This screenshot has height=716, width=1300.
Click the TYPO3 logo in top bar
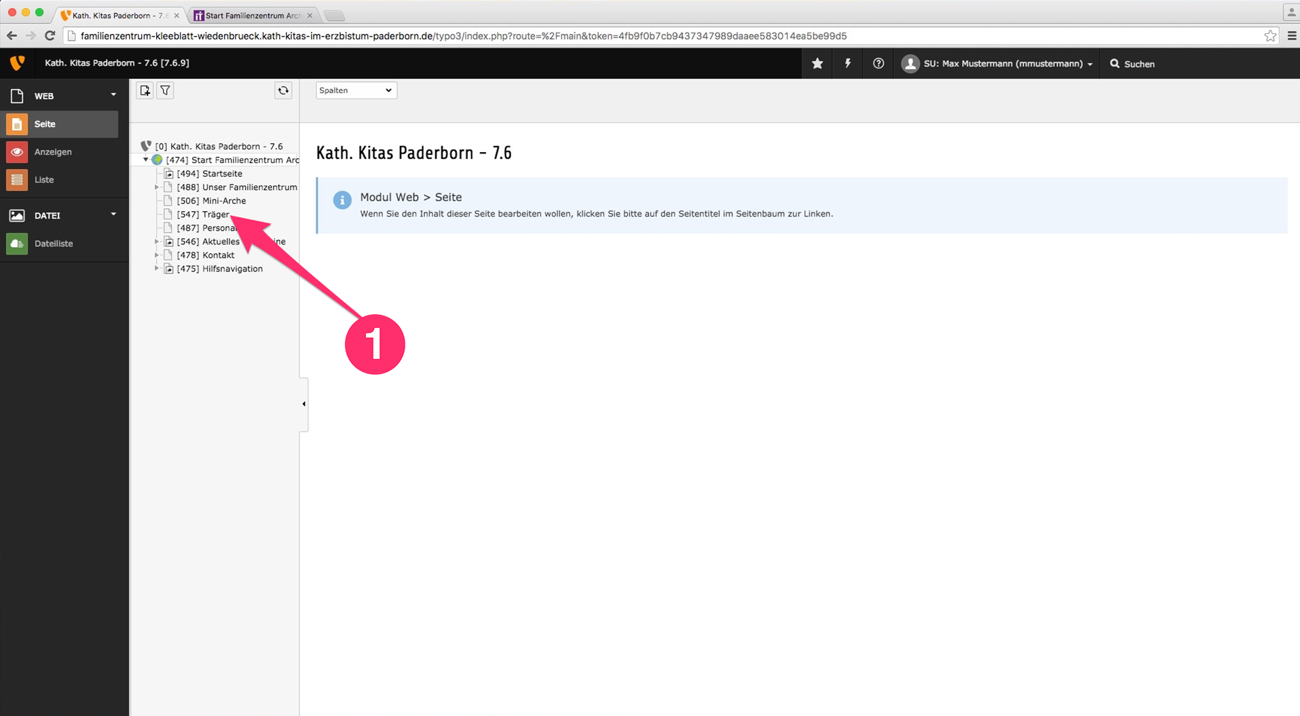point(17,63)
